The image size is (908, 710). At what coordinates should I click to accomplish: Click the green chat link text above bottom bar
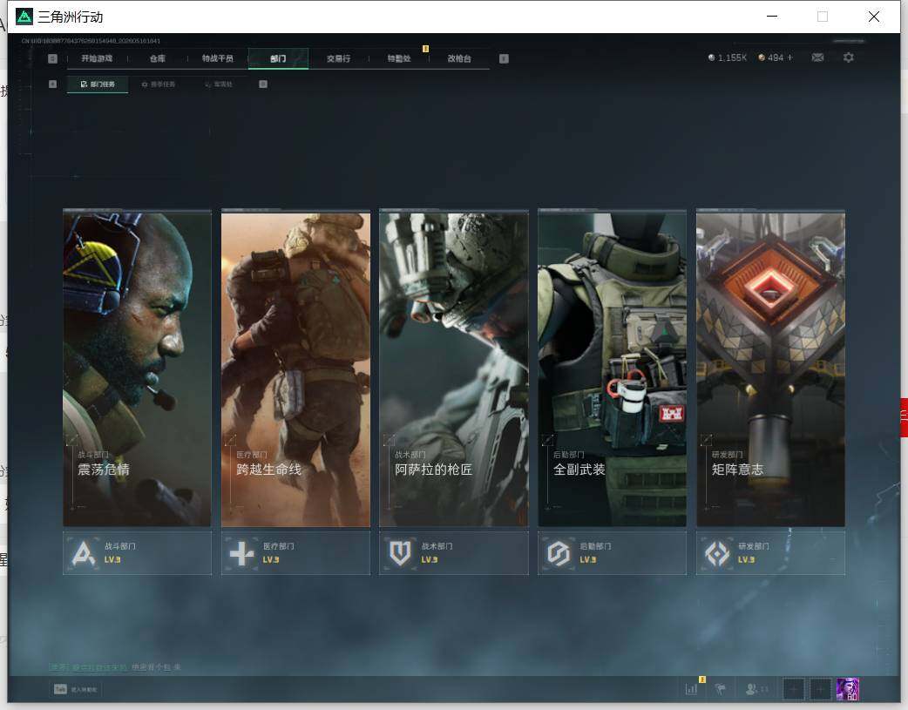tap(88, 667)
